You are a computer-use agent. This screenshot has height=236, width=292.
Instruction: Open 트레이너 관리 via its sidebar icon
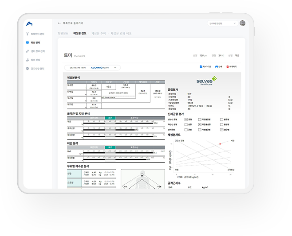tap(28, 34)
